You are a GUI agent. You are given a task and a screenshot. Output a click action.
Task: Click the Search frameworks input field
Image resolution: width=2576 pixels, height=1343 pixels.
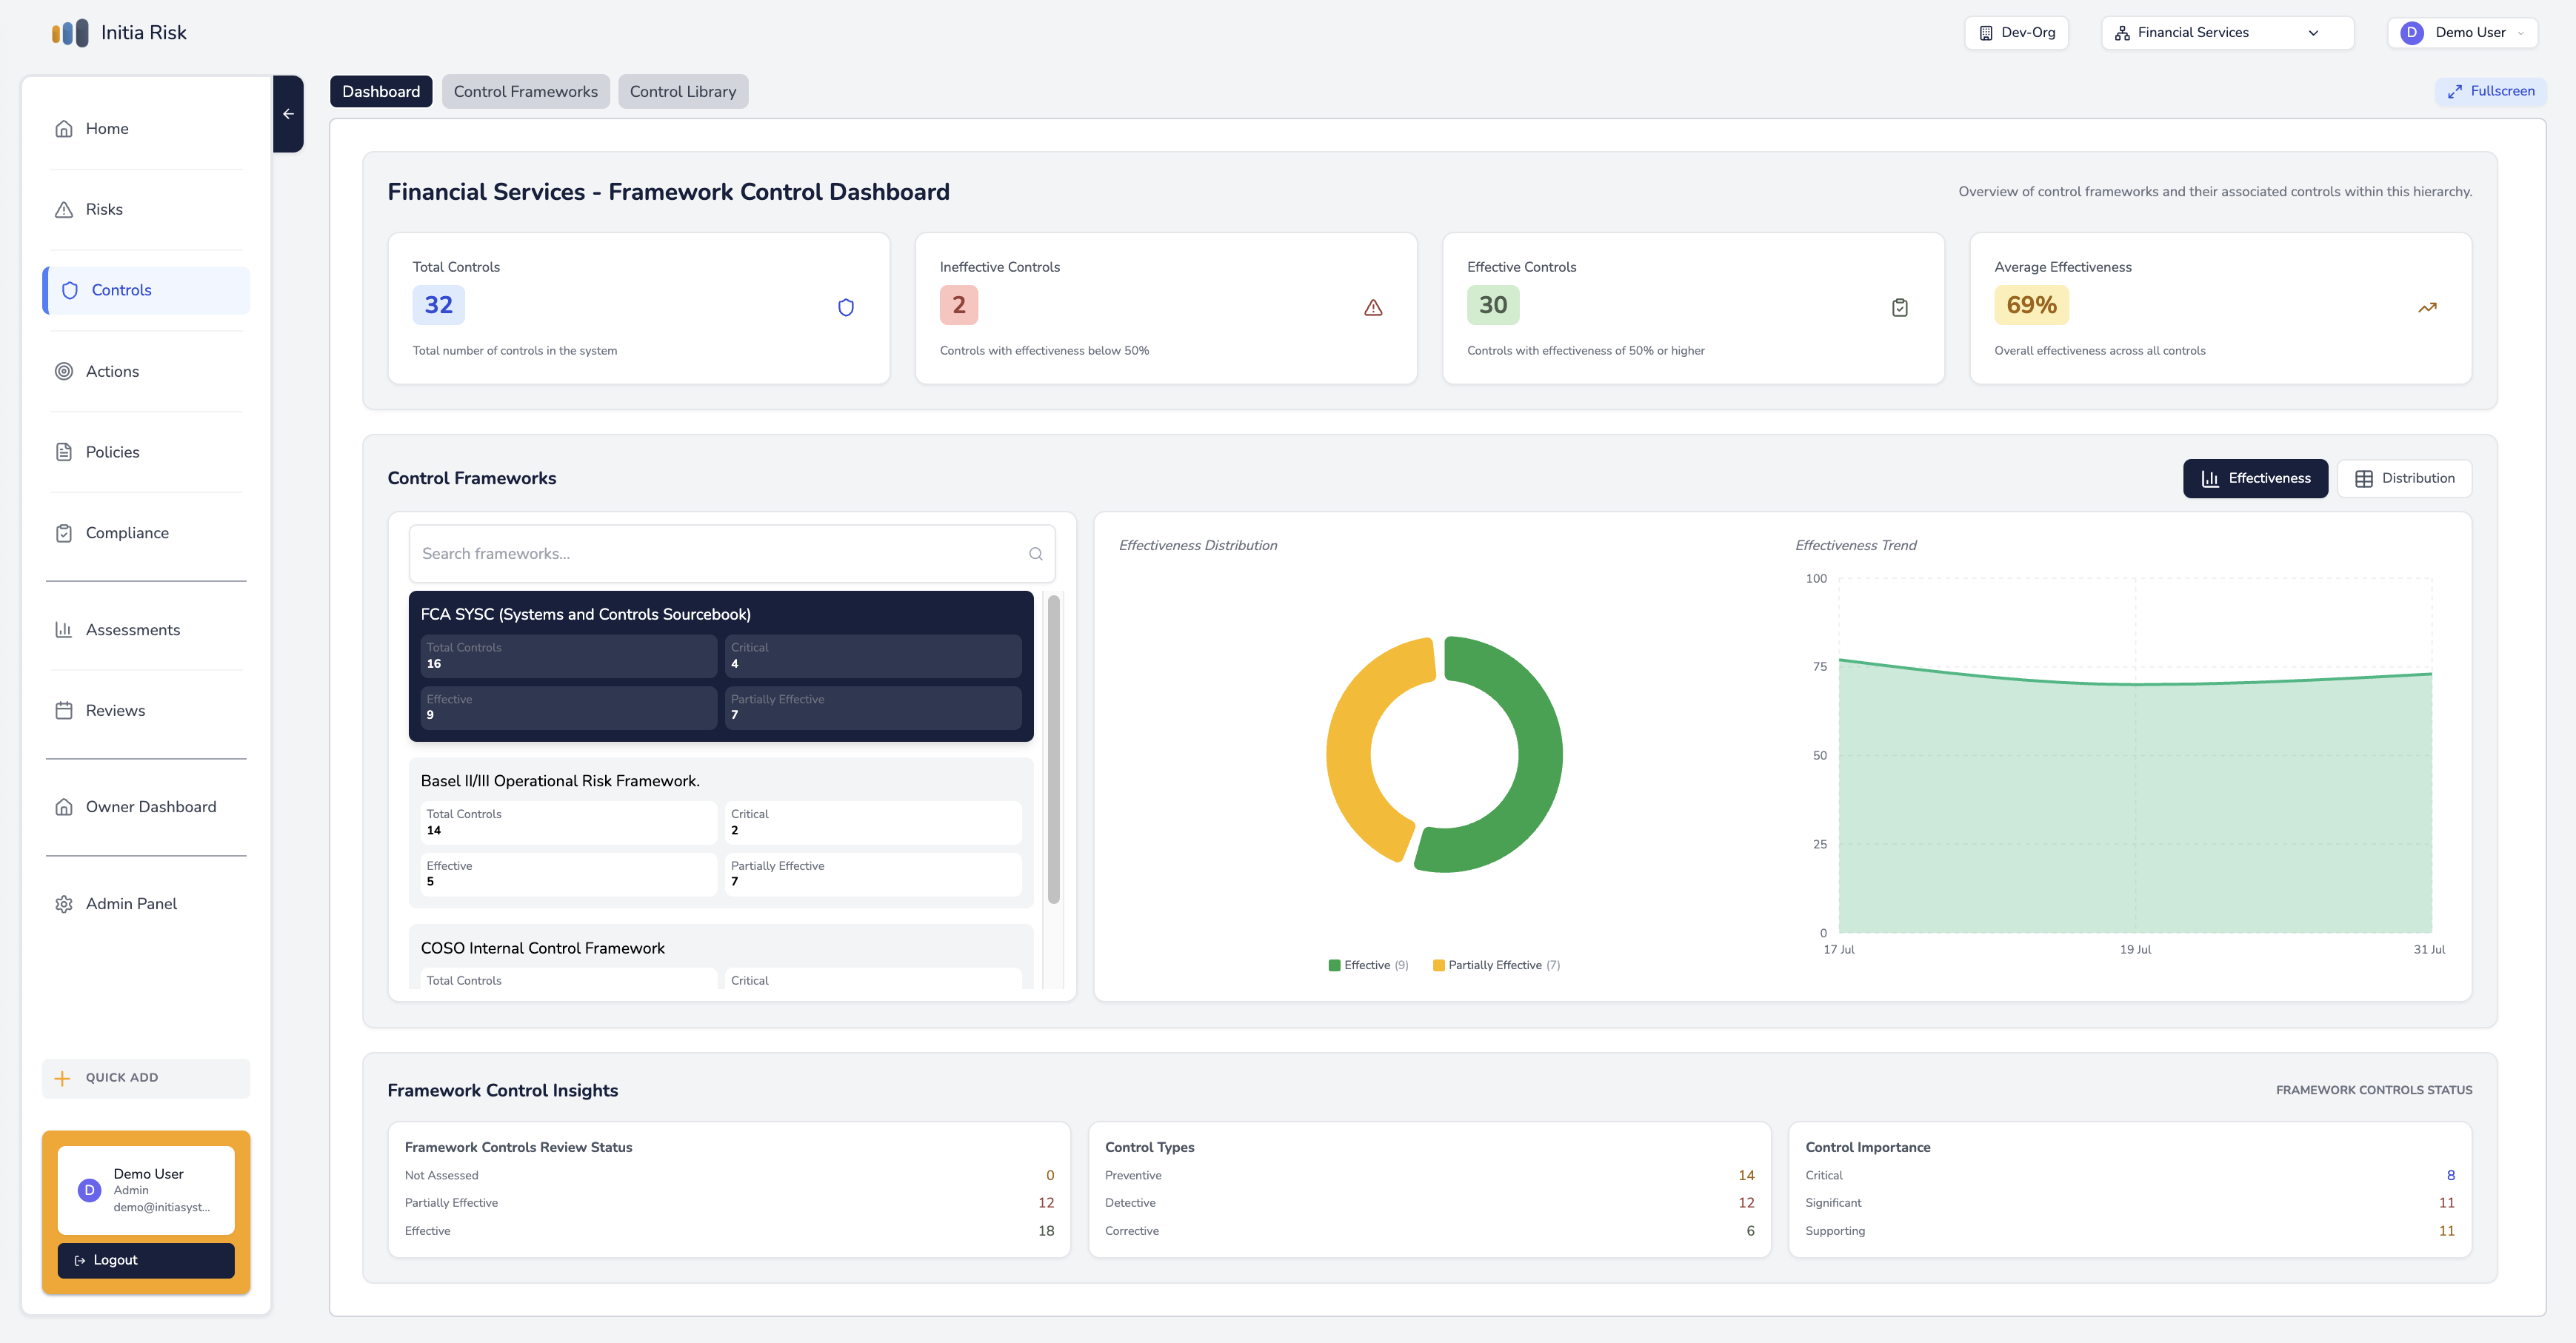pyautogui.click(x=720, y=554)
